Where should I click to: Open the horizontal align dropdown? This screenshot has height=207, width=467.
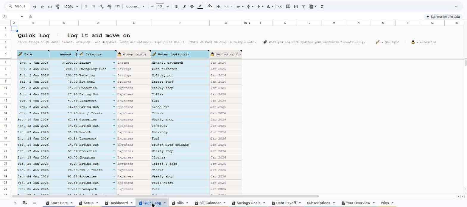[x=240, y=7]
